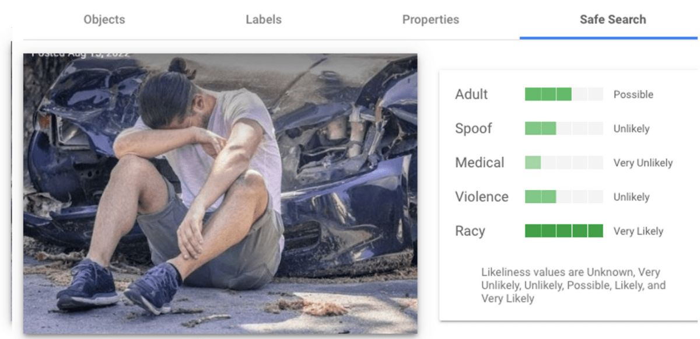Click the analyzed car crash image
The width and height of the screenshot is (700, 339).
[x=220, y=193]
